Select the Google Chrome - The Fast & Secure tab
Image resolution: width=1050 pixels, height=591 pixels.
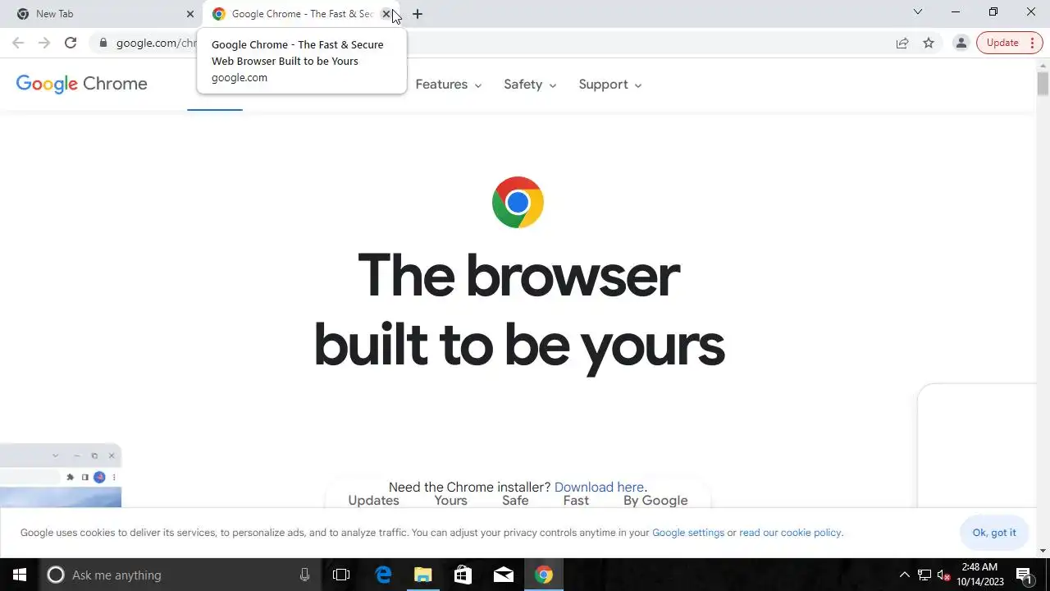[x=300, y=14]
